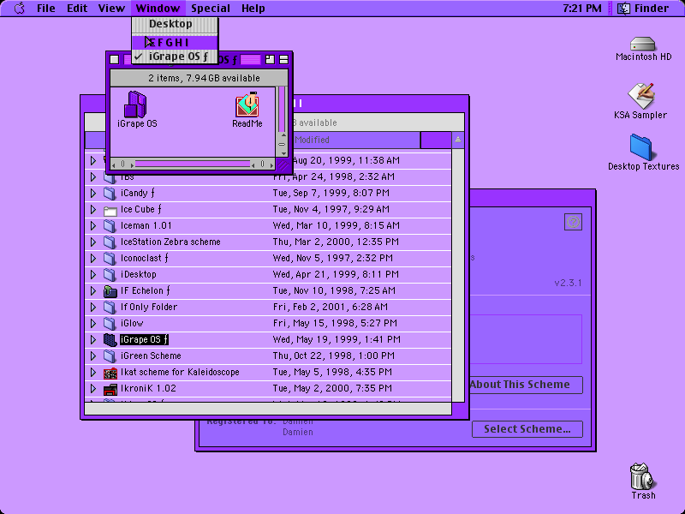Click the Ikat scheme for Kaleidoscope icon
The width and height of the screenshot is (685, 514).
click(x=110, y=373)
